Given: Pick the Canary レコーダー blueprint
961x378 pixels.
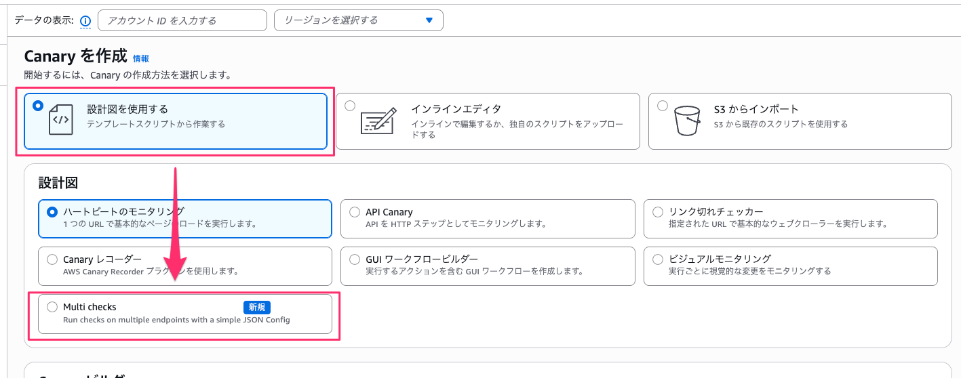Looking at the screenshot, I should click(x=52, y=259).
